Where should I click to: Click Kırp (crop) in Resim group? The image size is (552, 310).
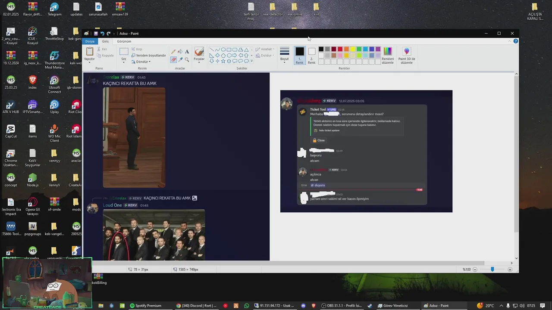[x=137, y=49]
